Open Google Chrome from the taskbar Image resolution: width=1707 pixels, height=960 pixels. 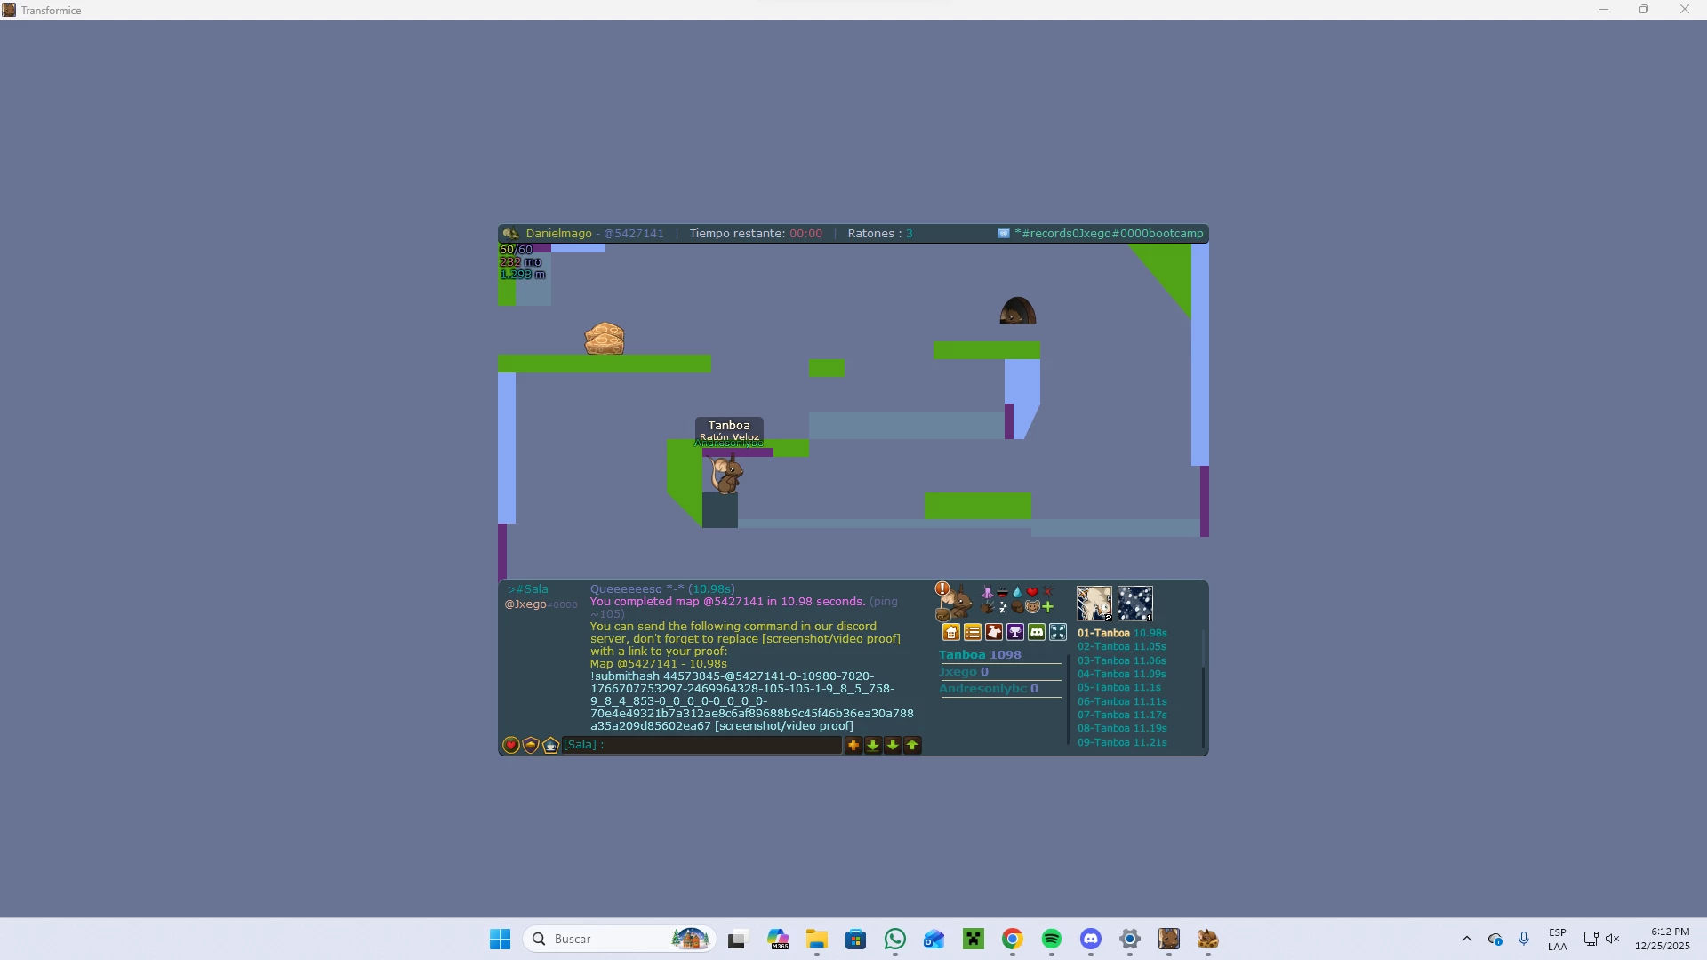(x=1013, y=940)
